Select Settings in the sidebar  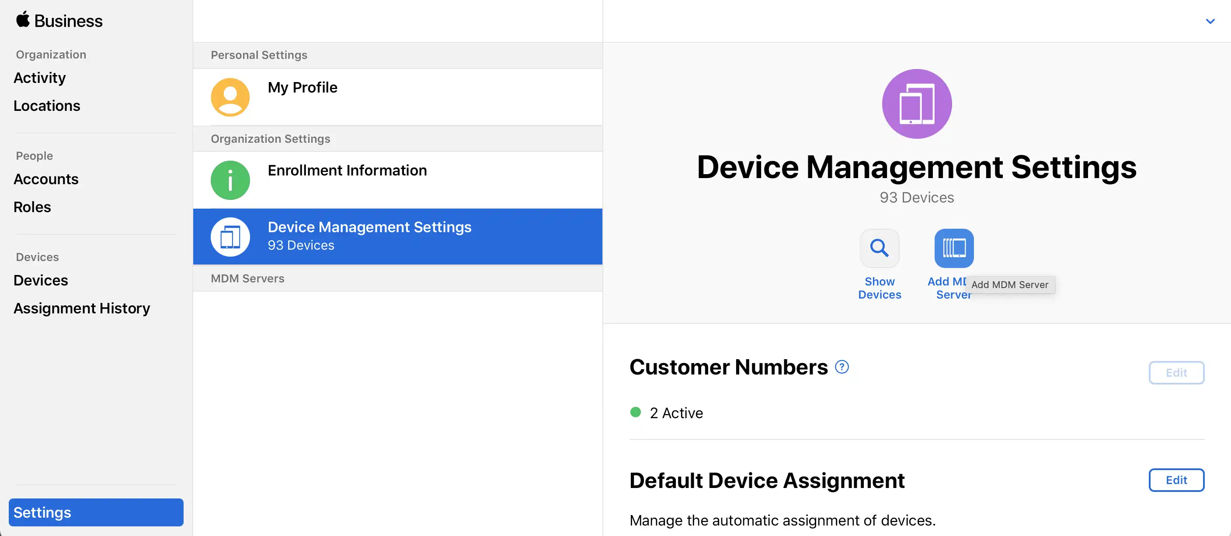tap(96, 512)
